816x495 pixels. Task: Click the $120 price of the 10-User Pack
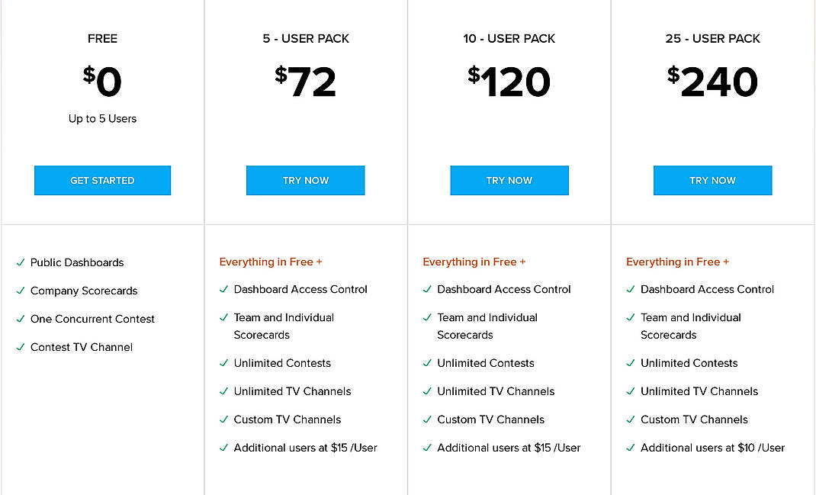coord(509,82)
